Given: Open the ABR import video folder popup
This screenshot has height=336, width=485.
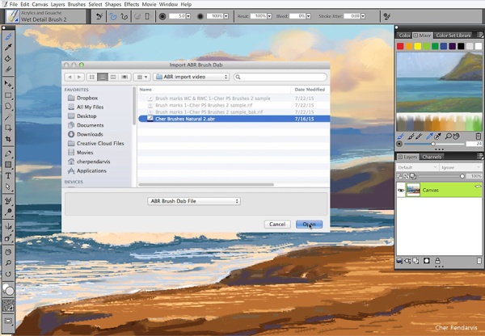Looking at the screenshot, I should tap(191, 77).
